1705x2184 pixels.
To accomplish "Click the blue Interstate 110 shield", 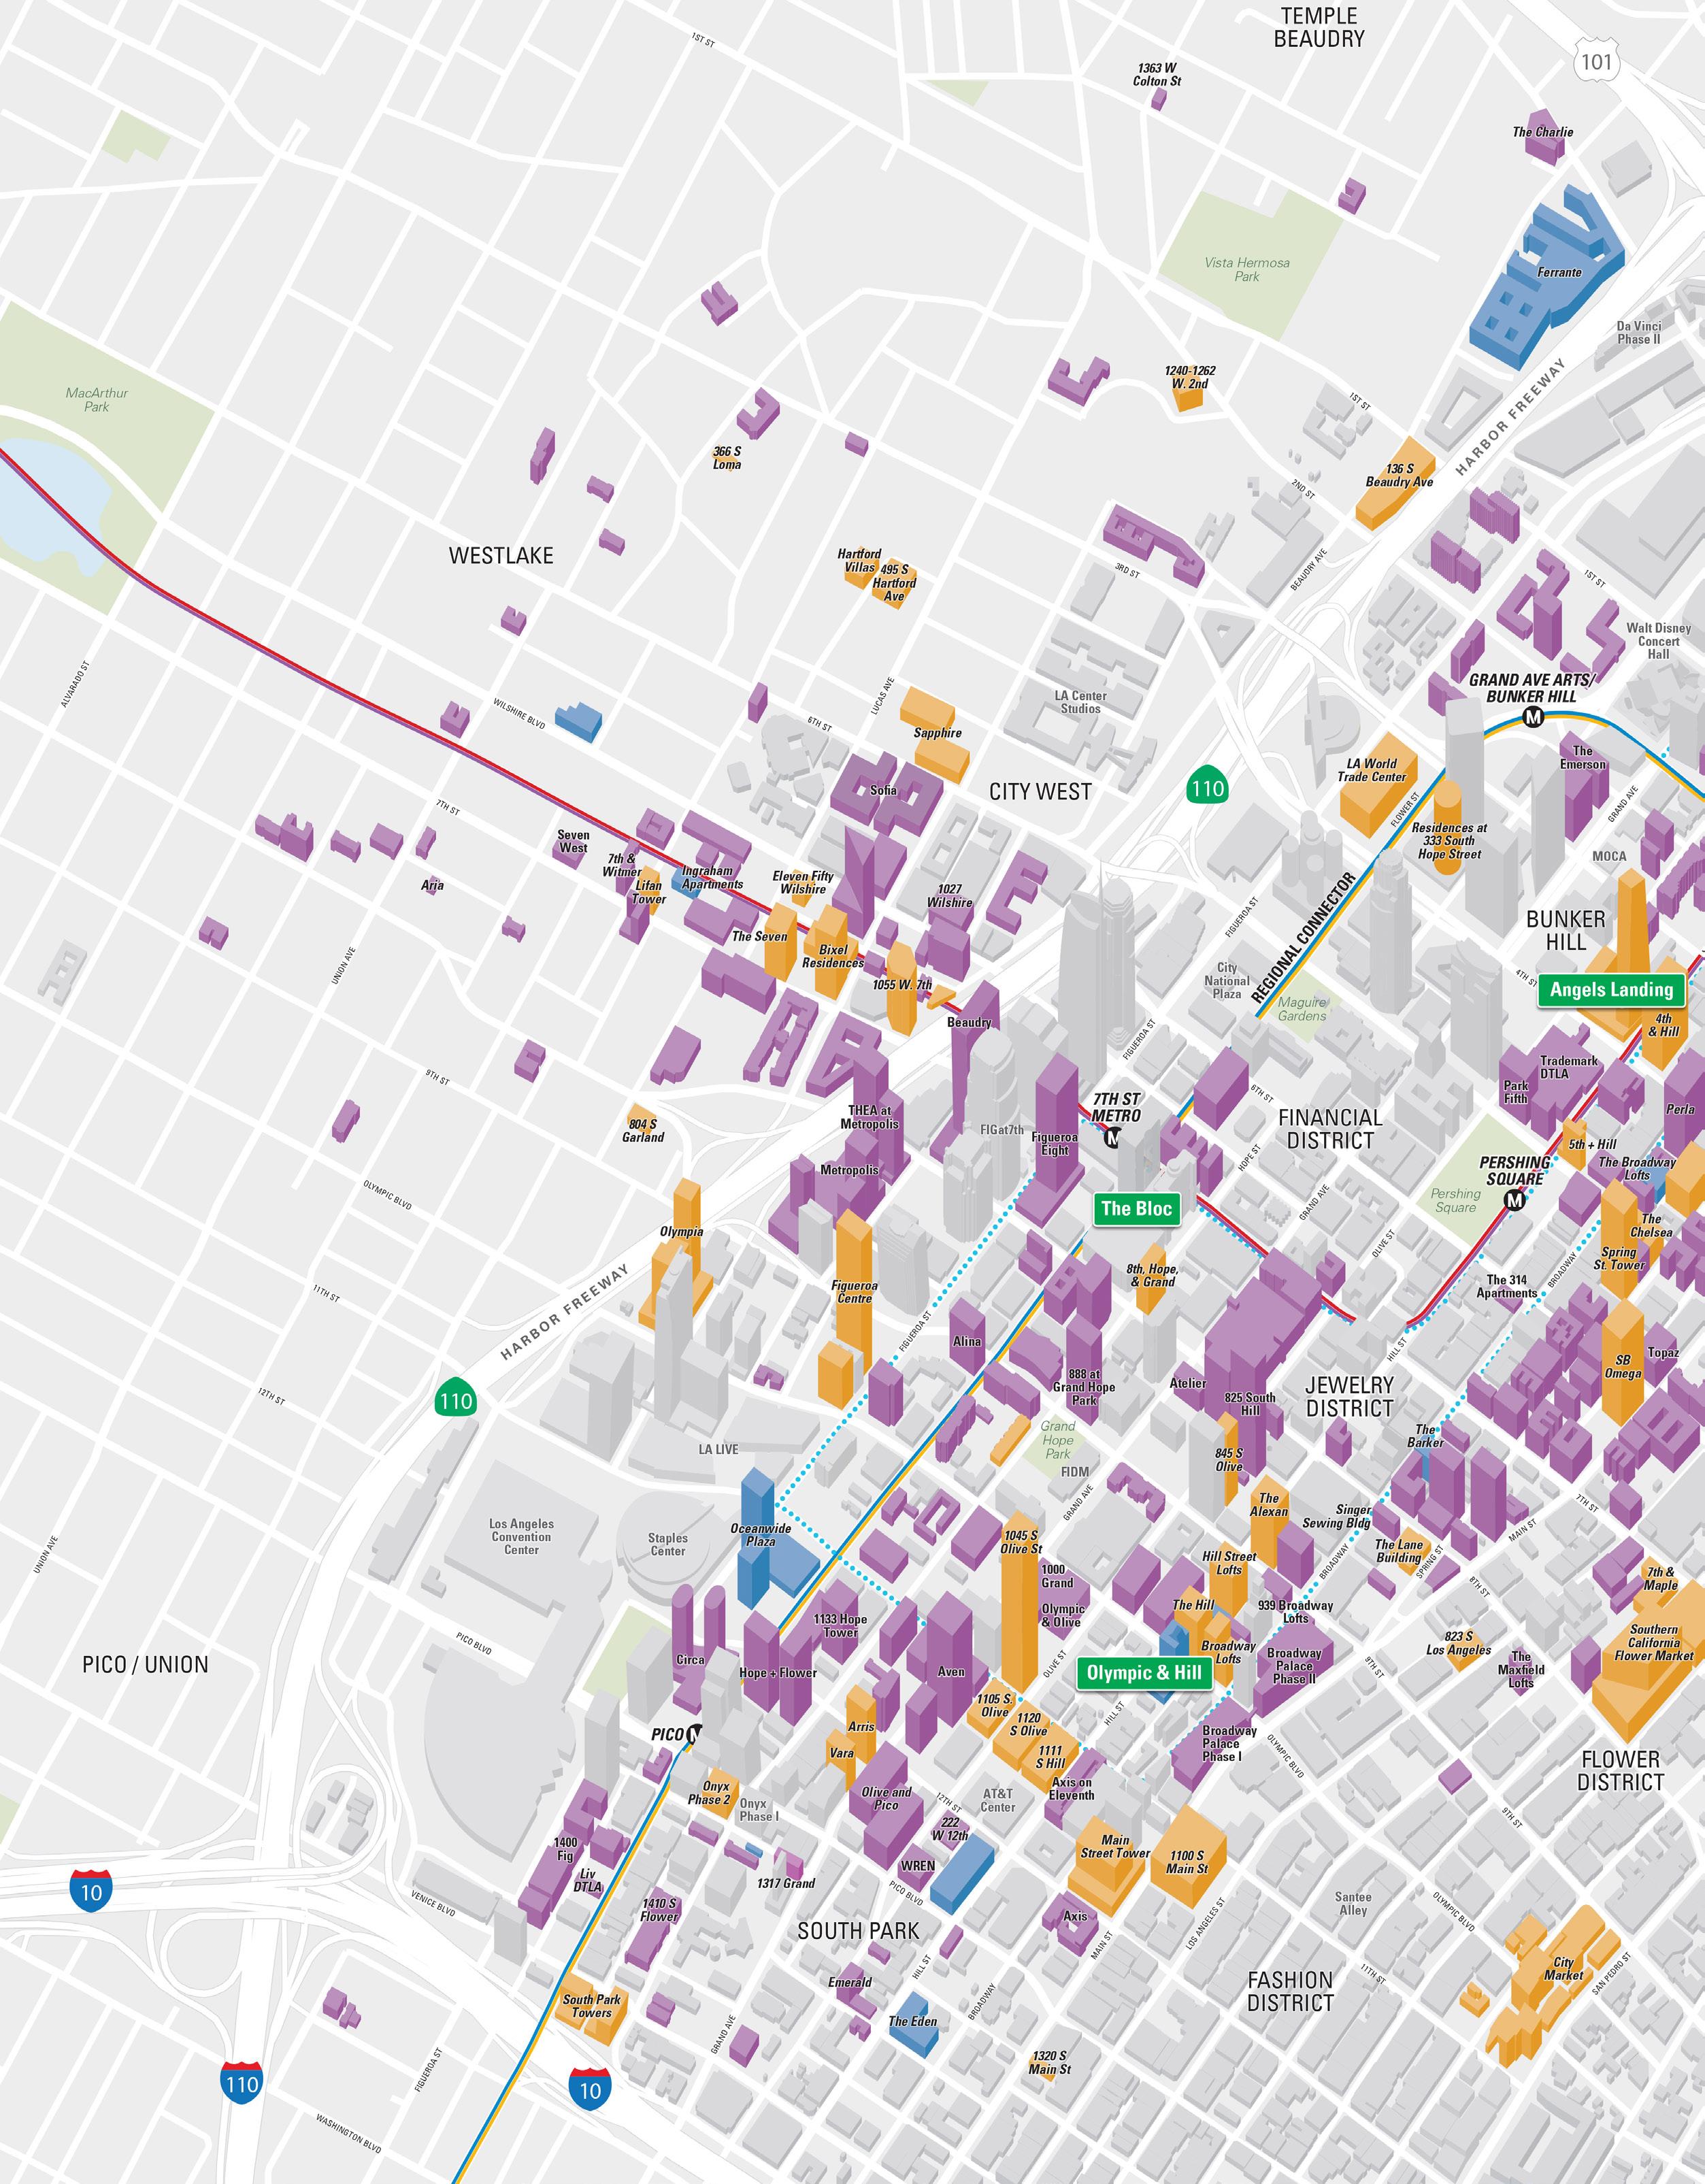I will (x=241, y=2083).
